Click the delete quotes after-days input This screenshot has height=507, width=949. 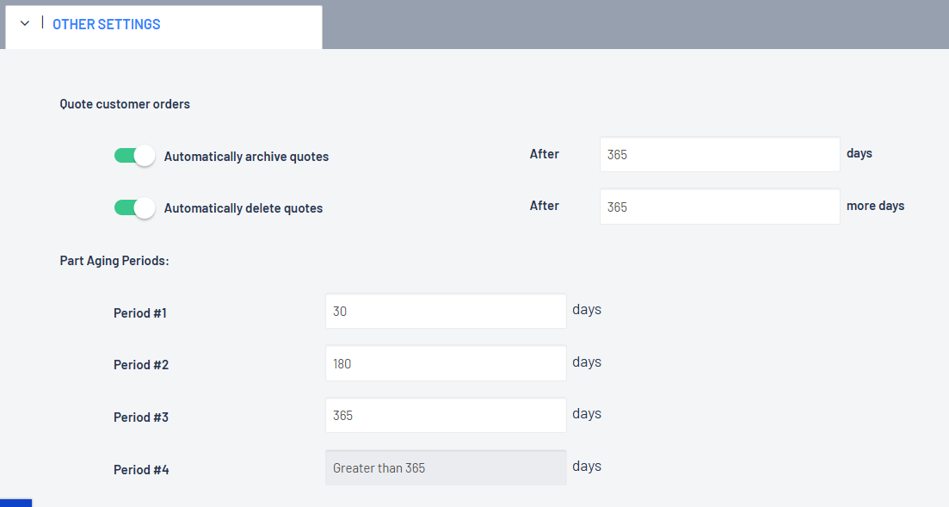[719, 207]
